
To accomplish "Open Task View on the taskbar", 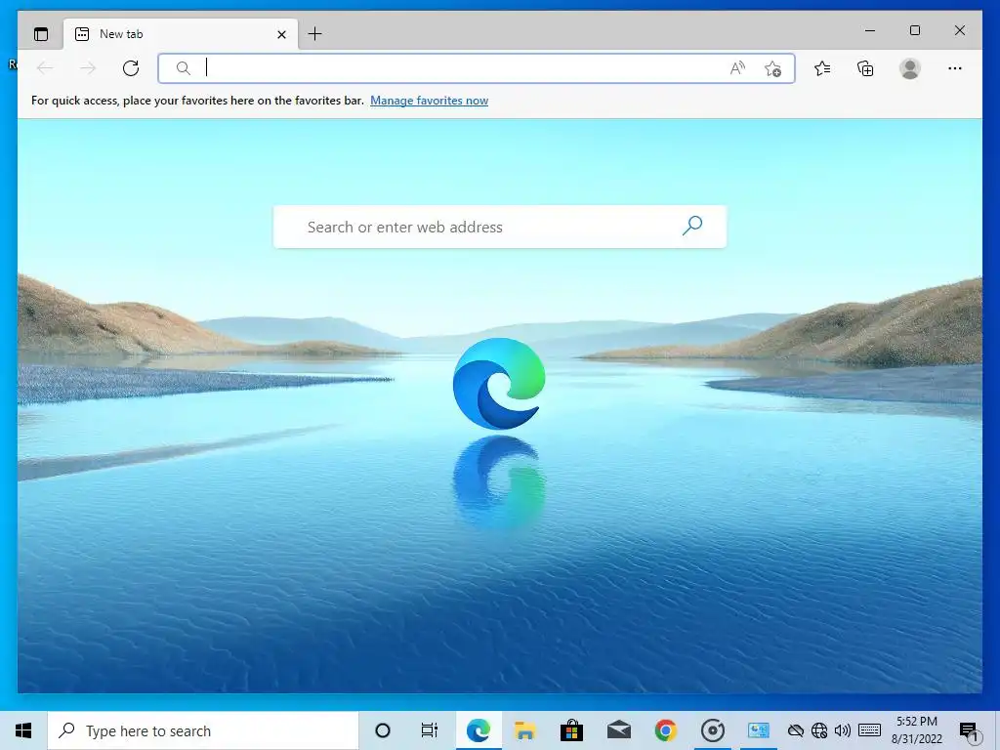I will click(430, 730).
